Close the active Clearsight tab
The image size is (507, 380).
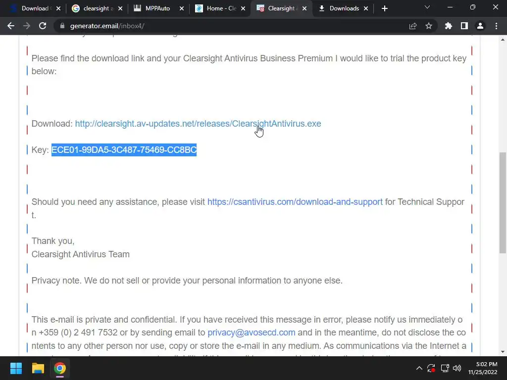tap(304, 8)
